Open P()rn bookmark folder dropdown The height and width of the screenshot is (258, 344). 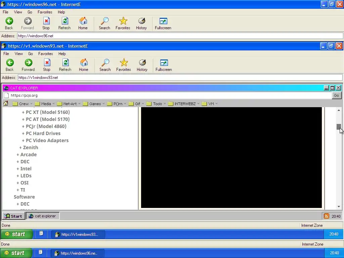point(117,104)
